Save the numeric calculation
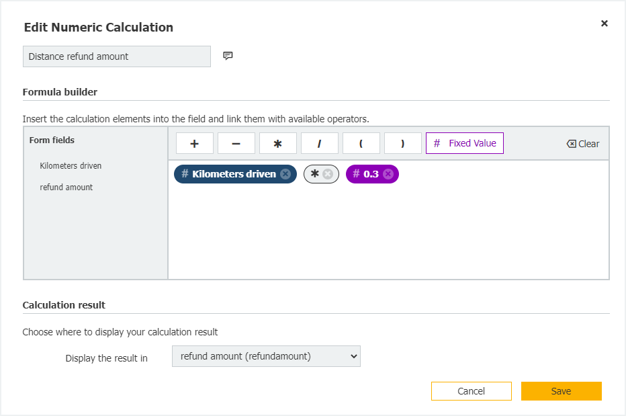This screenshot has width=626, height=416. click(561, 390)
